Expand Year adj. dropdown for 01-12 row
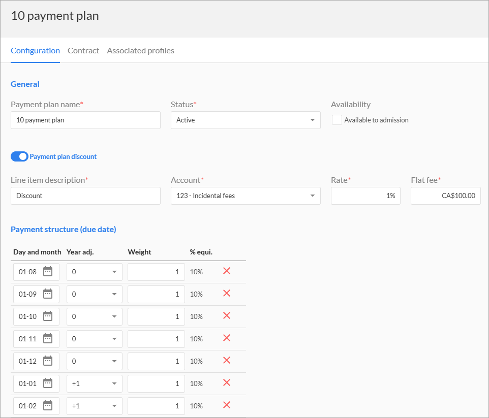Screen dimensions: 489x418 [x=94, y=361]
